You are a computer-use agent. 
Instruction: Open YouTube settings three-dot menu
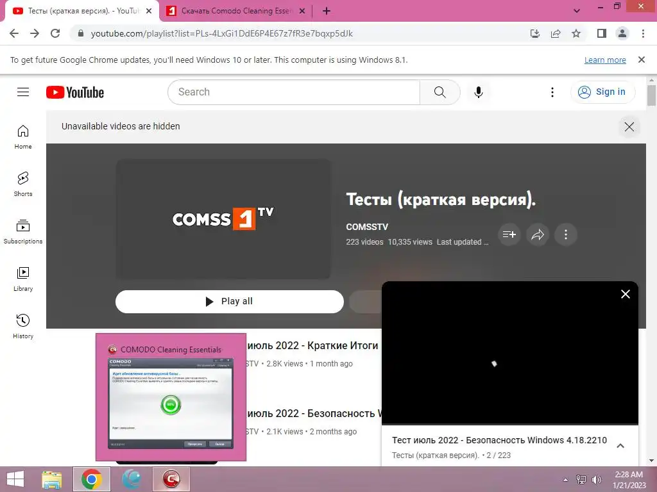click(552, 92)
